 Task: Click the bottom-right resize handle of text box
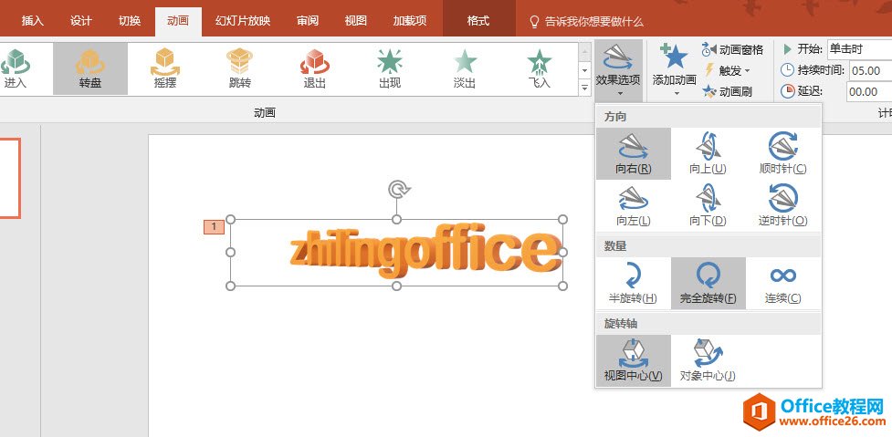[562, 286]
